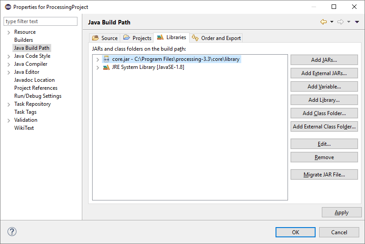Select Task Tags tree item
The height and width of the screenshot is (244, 365).
point(25,112)
